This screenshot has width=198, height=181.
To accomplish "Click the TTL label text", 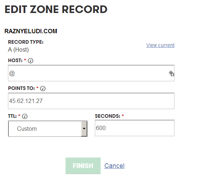I will pos(12,116).
